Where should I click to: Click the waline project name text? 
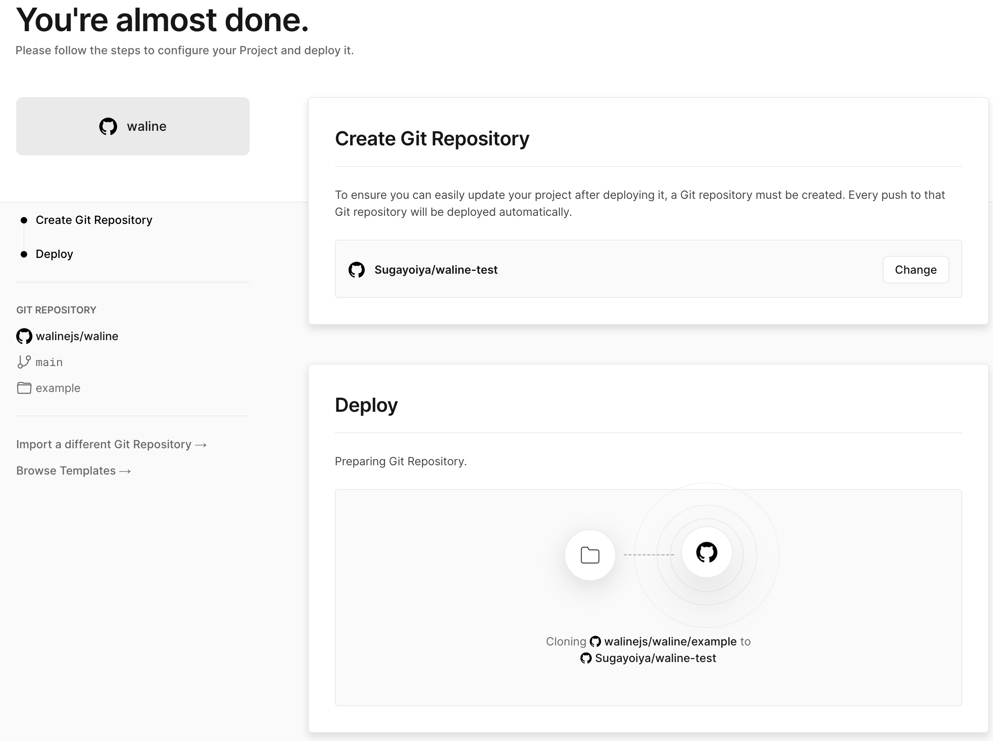click(x=147, y=126)
